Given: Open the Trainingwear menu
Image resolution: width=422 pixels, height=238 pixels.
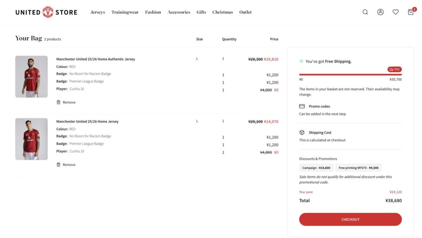Looking at the screenshot, I should click(125, 12).
